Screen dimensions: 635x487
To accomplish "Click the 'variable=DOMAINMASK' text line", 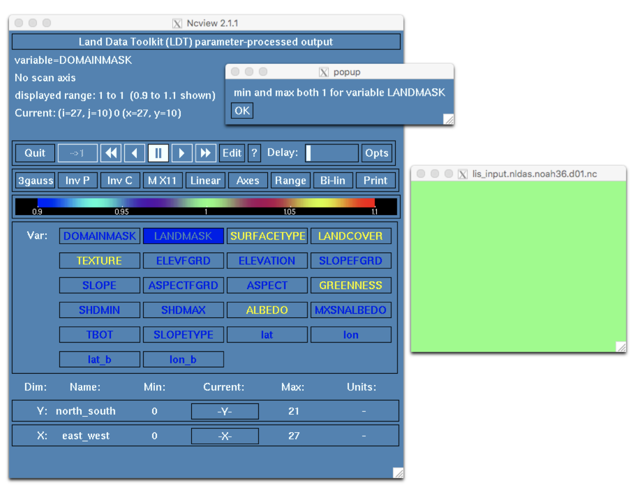I will 73,60.
